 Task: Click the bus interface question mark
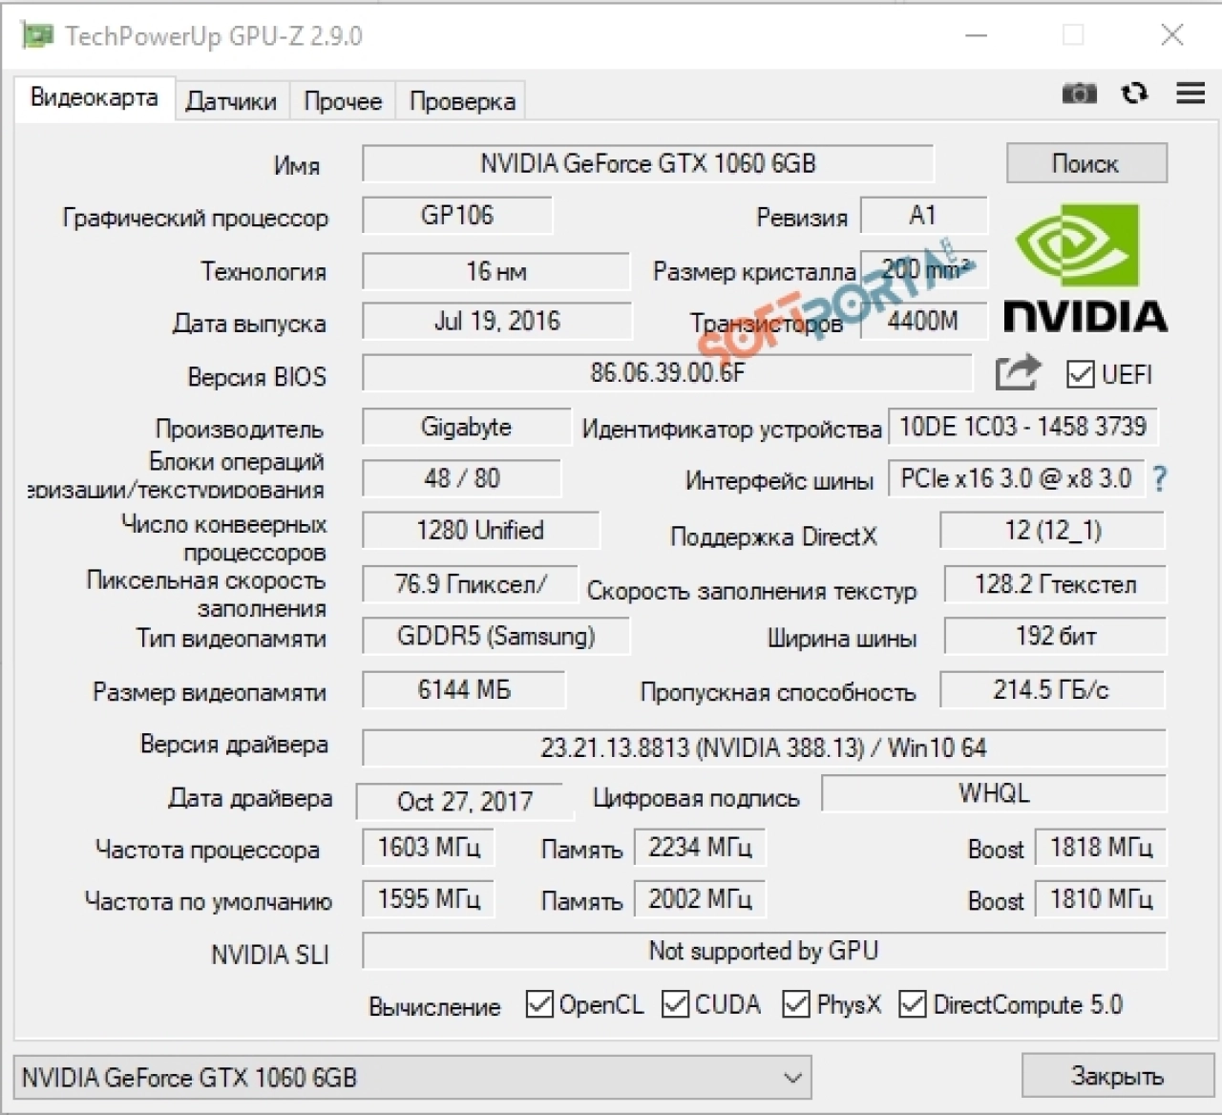click(1159, 478)
